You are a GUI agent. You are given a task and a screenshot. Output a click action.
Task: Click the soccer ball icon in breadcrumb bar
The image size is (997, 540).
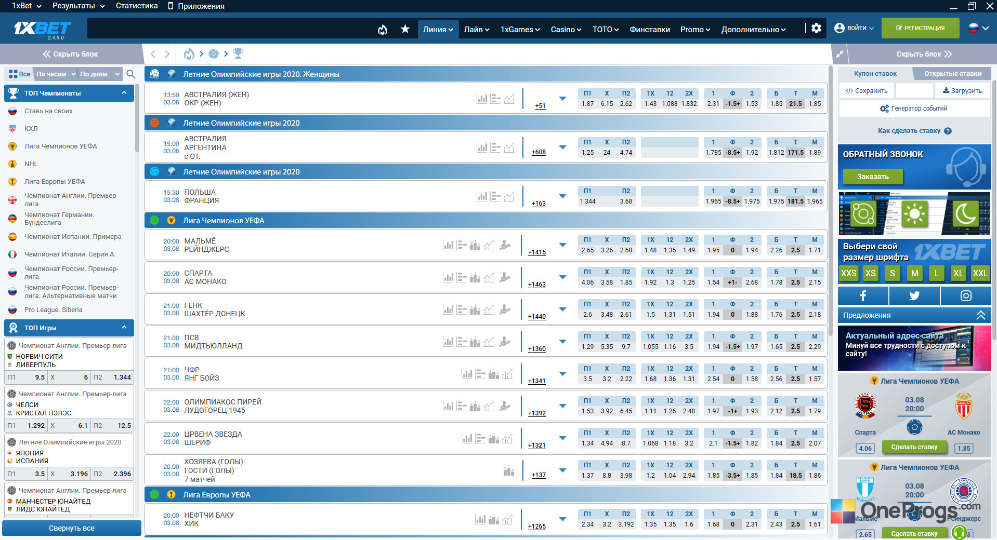pos(214,53)
